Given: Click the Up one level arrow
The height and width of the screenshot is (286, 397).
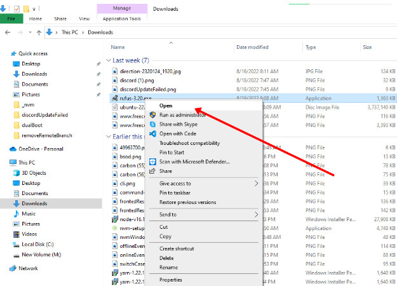Looking at the screenshot, I should 39,32.
